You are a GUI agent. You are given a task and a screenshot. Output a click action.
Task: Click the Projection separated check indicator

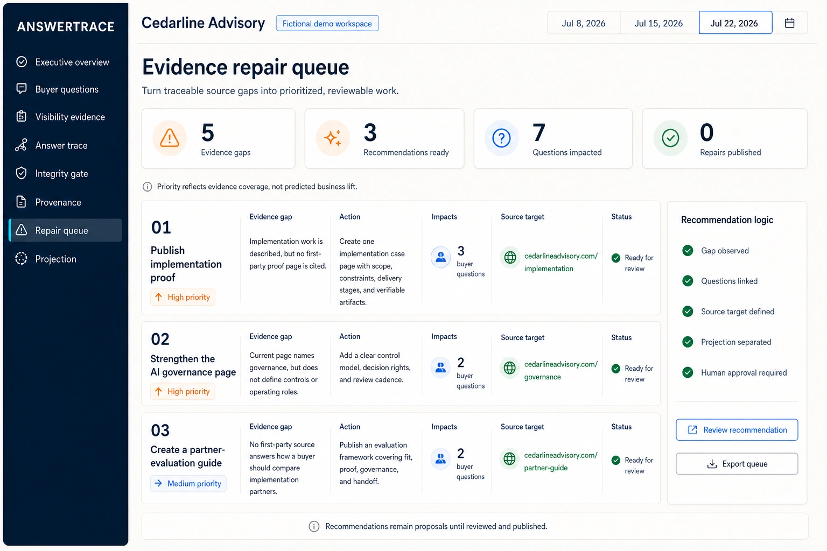688,342
